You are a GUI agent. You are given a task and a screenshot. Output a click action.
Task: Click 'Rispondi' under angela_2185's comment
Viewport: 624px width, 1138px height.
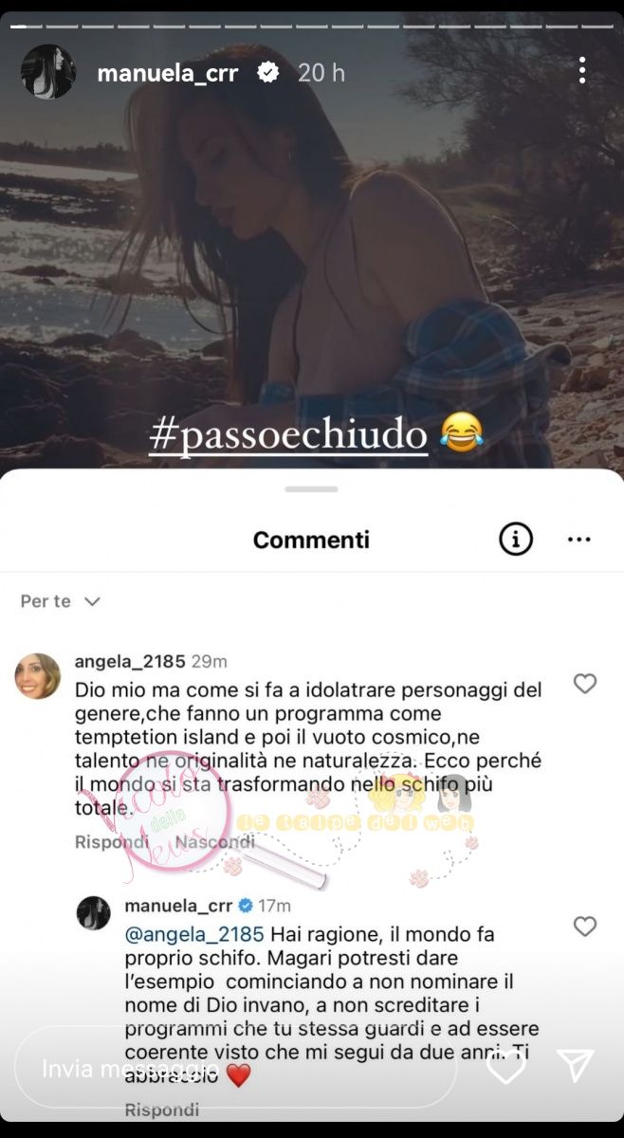point(112,841)
